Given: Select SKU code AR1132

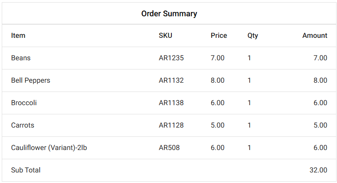Looking at the screenshot, I should click(171, 81).
